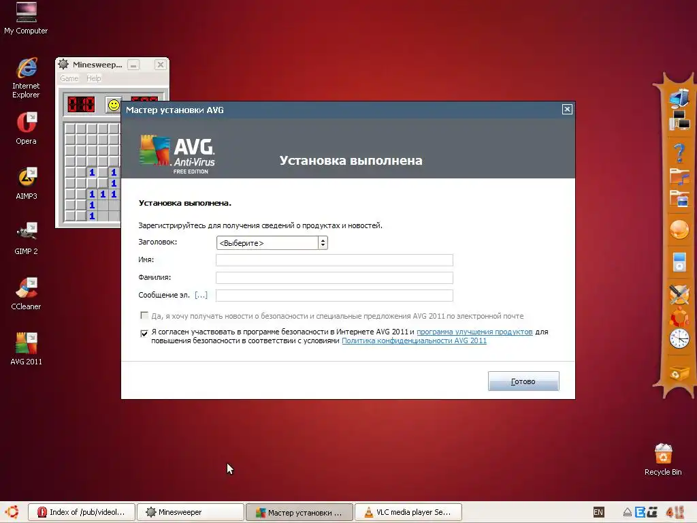Open Политика конфиденциальности AVG 2011 link
The image size is (697, 523).
coord(414,340)
